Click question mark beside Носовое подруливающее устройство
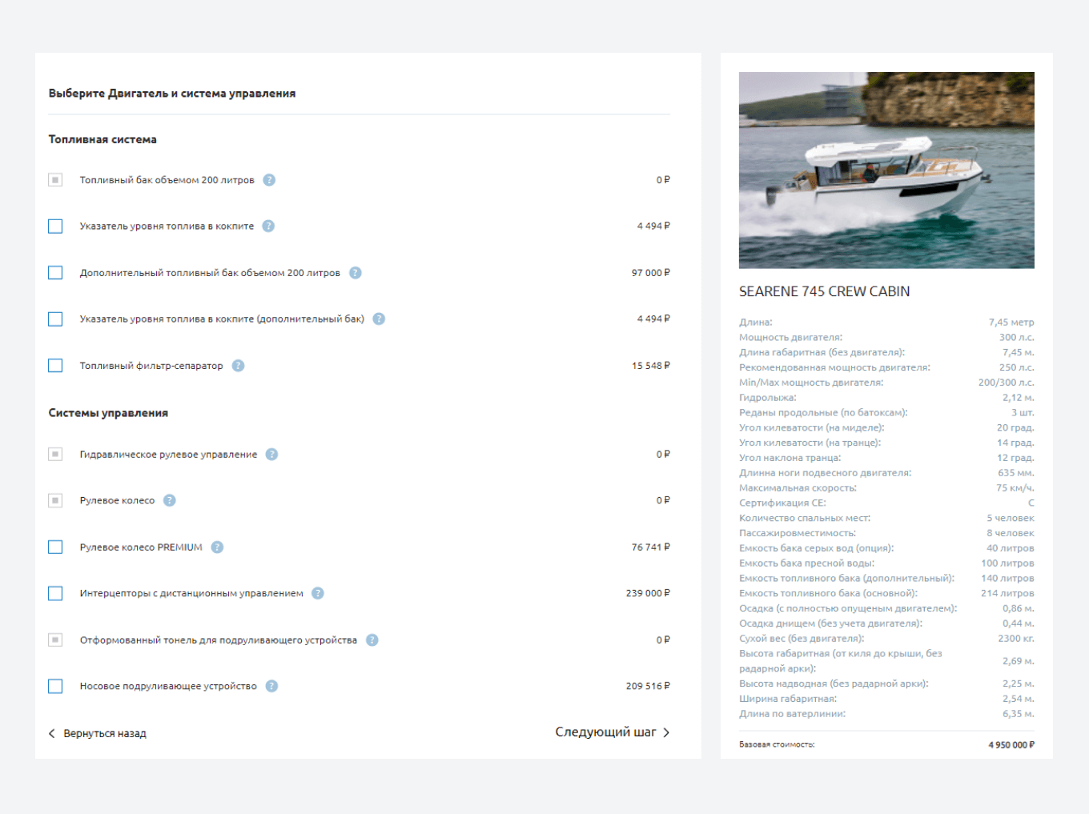Viewport: 1089px width, 814px height. [271, 686]
